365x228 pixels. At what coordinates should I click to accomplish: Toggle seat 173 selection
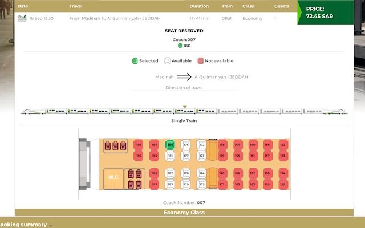click(x=201, y=155)
